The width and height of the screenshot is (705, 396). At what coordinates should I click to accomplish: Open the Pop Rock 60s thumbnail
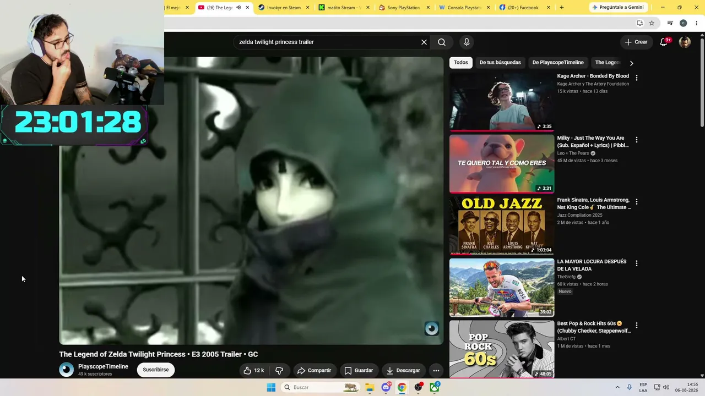tap(502, 349)
